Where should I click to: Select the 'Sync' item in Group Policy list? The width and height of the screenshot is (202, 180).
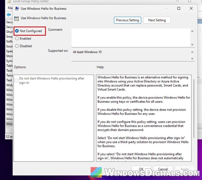(9, 61)
